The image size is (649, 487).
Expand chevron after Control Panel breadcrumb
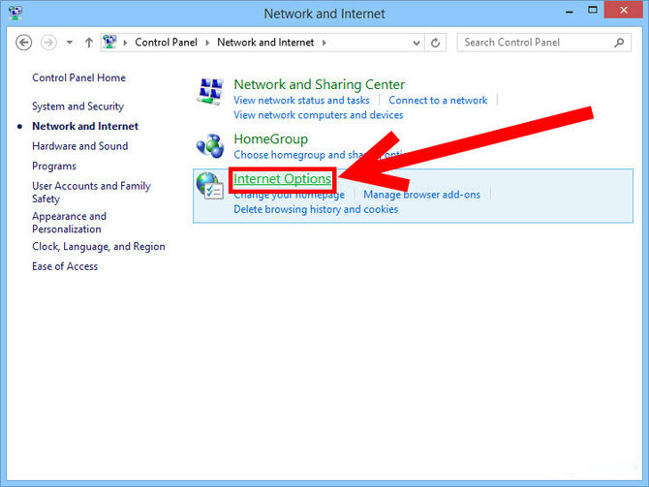pyautogui.click(x=207, y=43)
